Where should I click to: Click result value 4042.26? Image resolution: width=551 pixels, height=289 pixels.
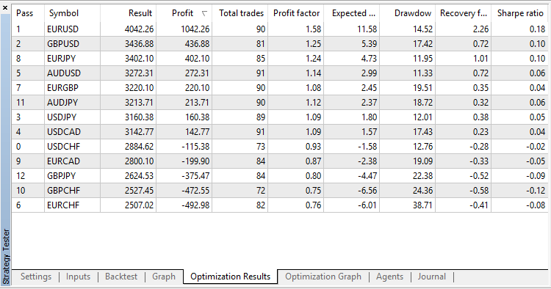[x=139, y=29]
